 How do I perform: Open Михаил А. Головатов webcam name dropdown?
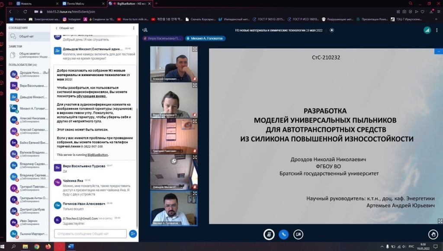167,223
